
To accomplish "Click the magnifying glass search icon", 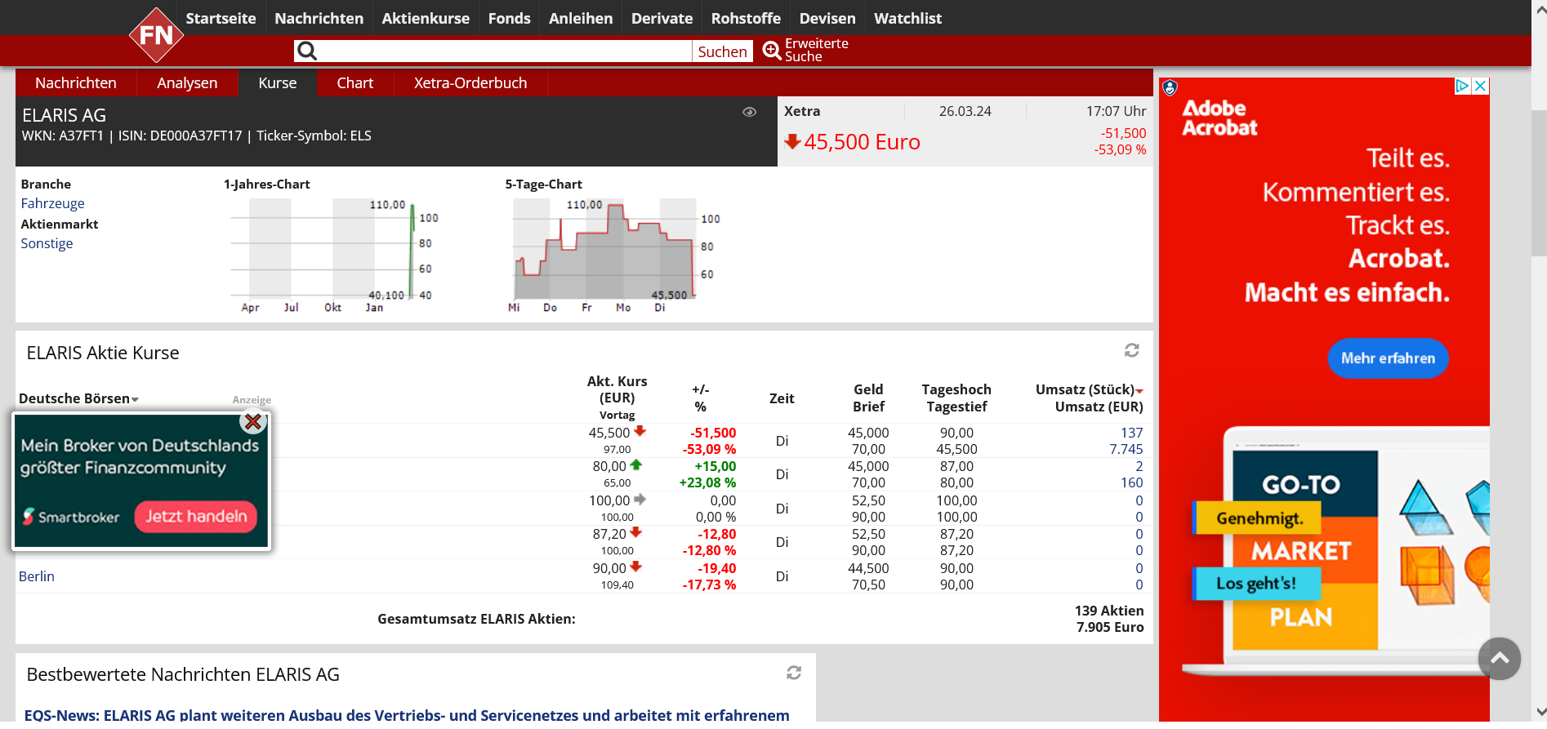I will 307,51.
